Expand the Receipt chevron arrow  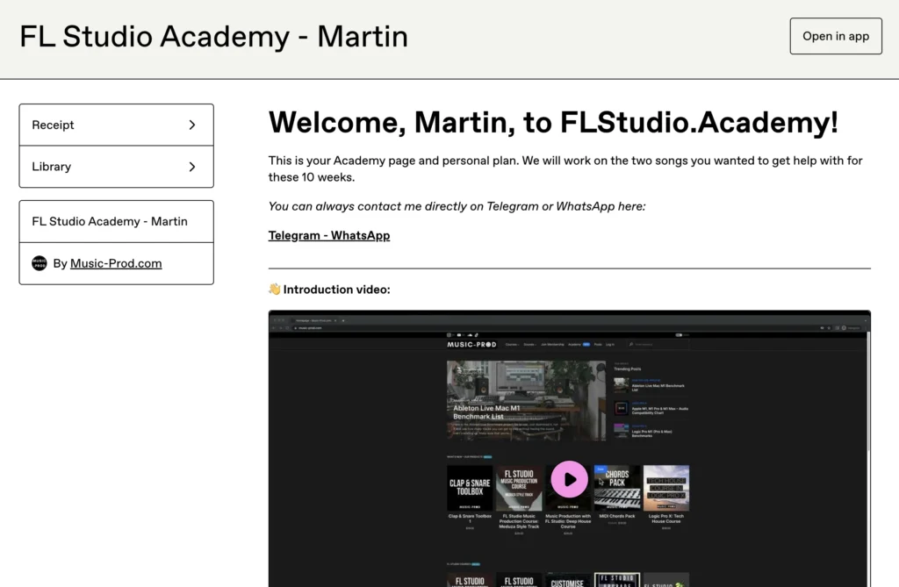192,125
